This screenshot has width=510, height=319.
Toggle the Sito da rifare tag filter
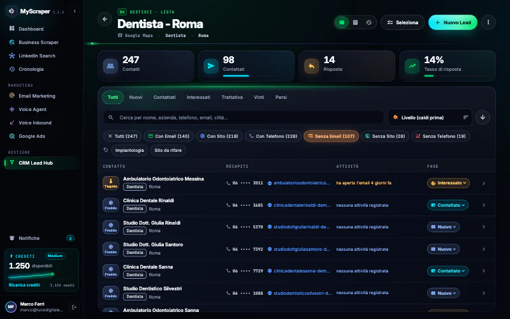click(168, 150)
